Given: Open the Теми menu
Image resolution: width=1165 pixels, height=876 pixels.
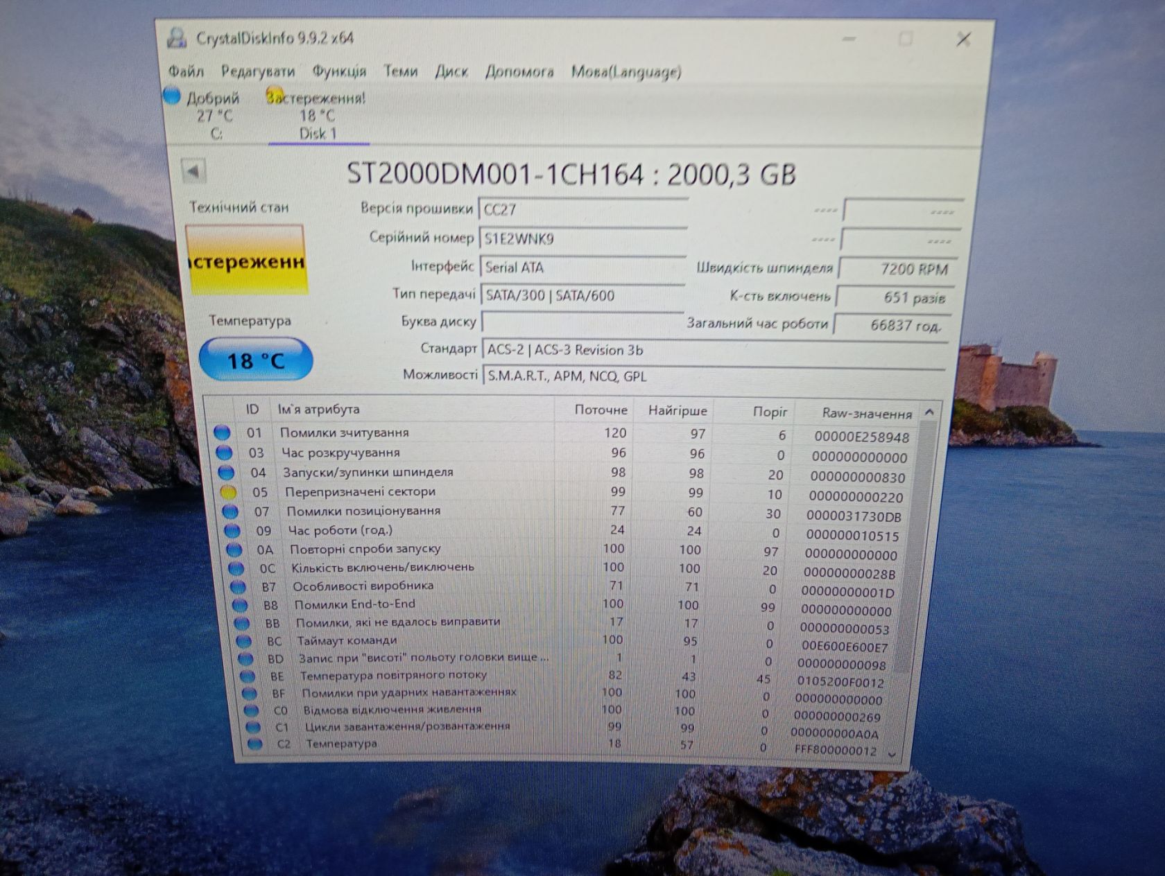Looking at the screenshot, I should coord(401,71).
